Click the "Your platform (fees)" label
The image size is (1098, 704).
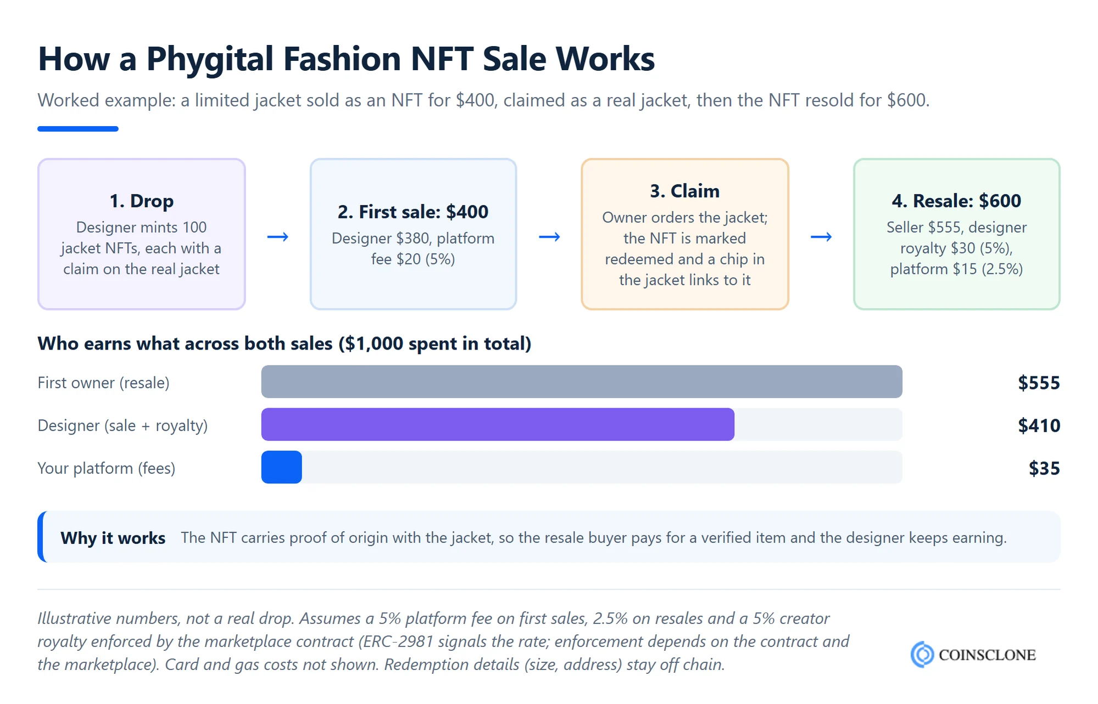tap(107, 468)
